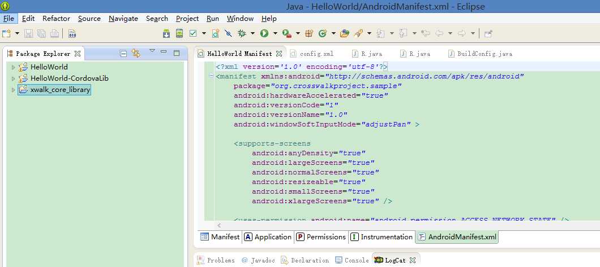This screenshot has width=600, height=267.
Task: Open the Console view tab
Action: (x=352, y=261)
